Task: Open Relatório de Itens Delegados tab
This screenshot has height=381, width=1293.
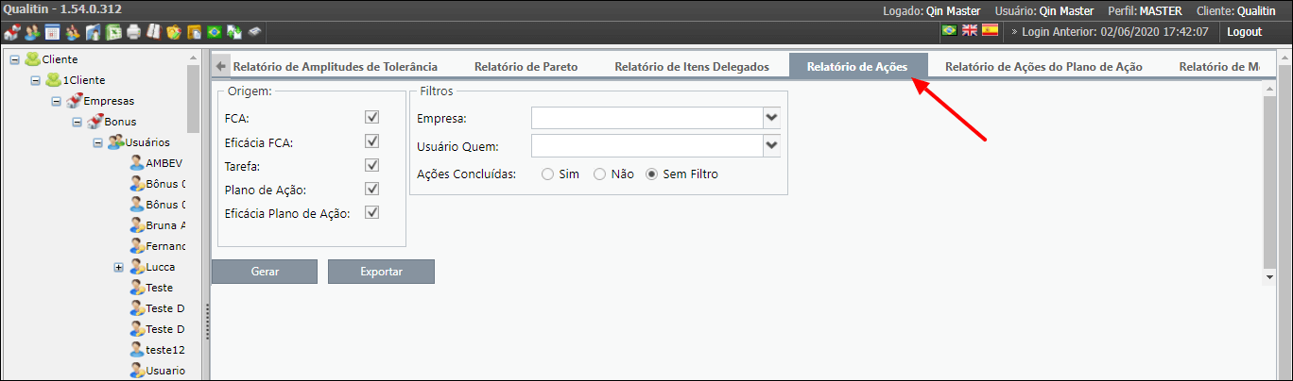Action: point(692,67)
